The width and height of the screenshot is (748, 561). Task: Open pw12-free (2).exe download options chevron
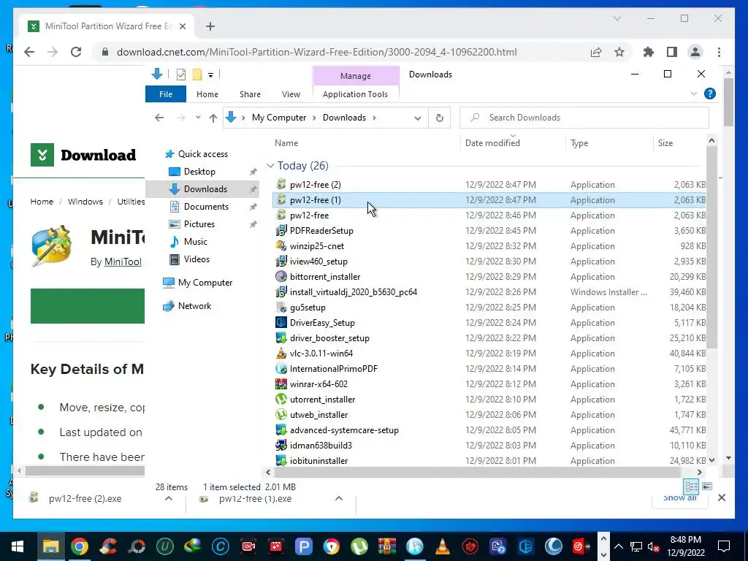click(x=169, y=498)
